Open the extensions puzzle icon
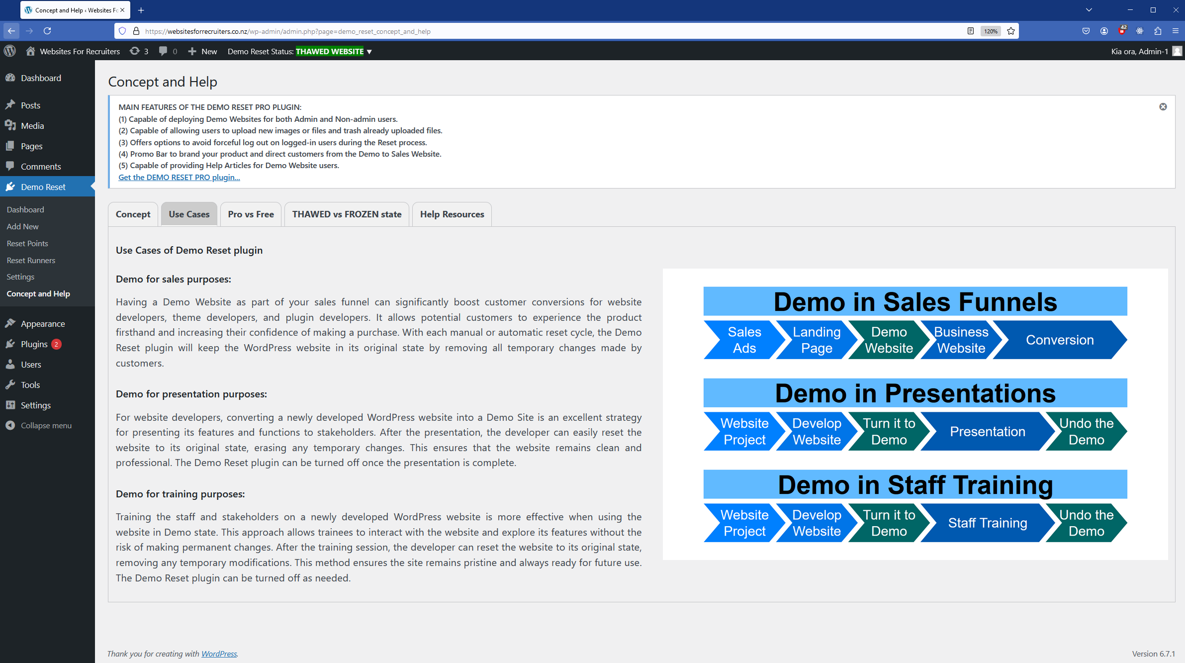The width and height of the screenshot is (1185, 663). pyautogui.click(x=1158, y=31)
